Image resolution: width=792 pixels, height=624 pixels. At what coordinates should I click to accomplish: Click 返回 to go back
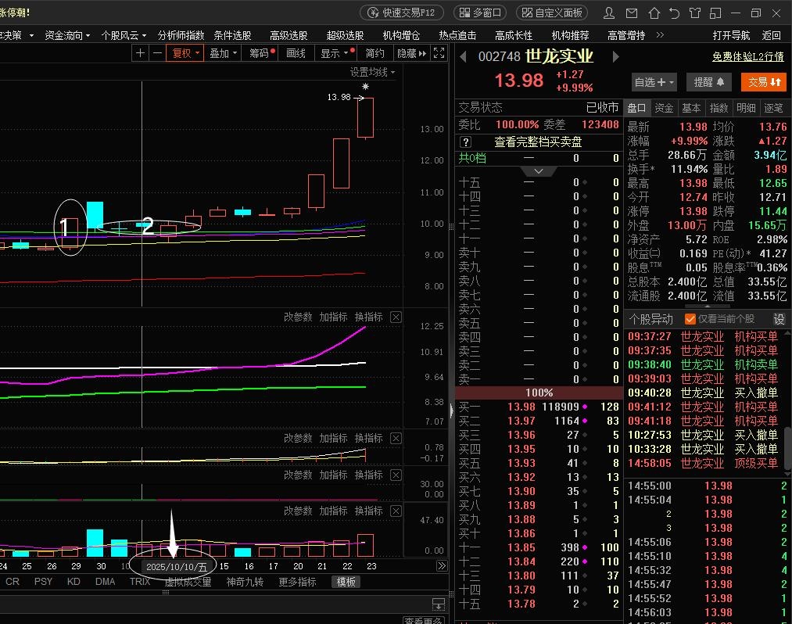[771, 35]
